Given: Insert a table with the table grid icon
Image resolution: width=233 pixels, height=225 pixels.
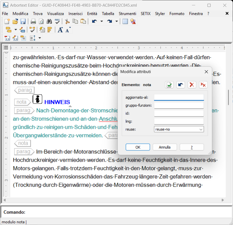Looking at the screenshot, I should (x=125, y=22).
